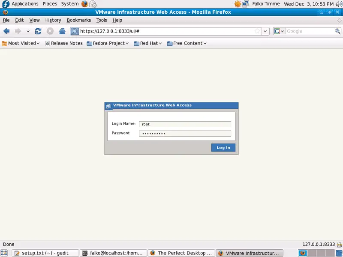Click the orange update notifier icon
This screenshot has height=257, width=343.
[x=238, y=4]
